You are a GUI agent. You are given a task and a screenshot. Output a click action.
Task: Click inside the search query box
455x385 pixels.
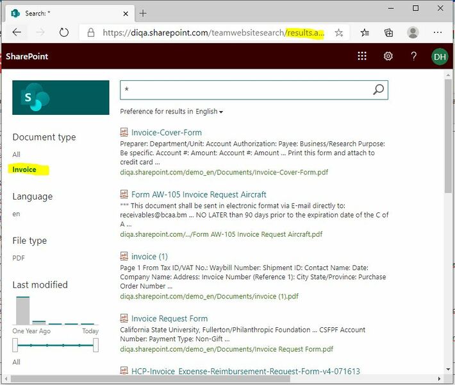[244, 90]
